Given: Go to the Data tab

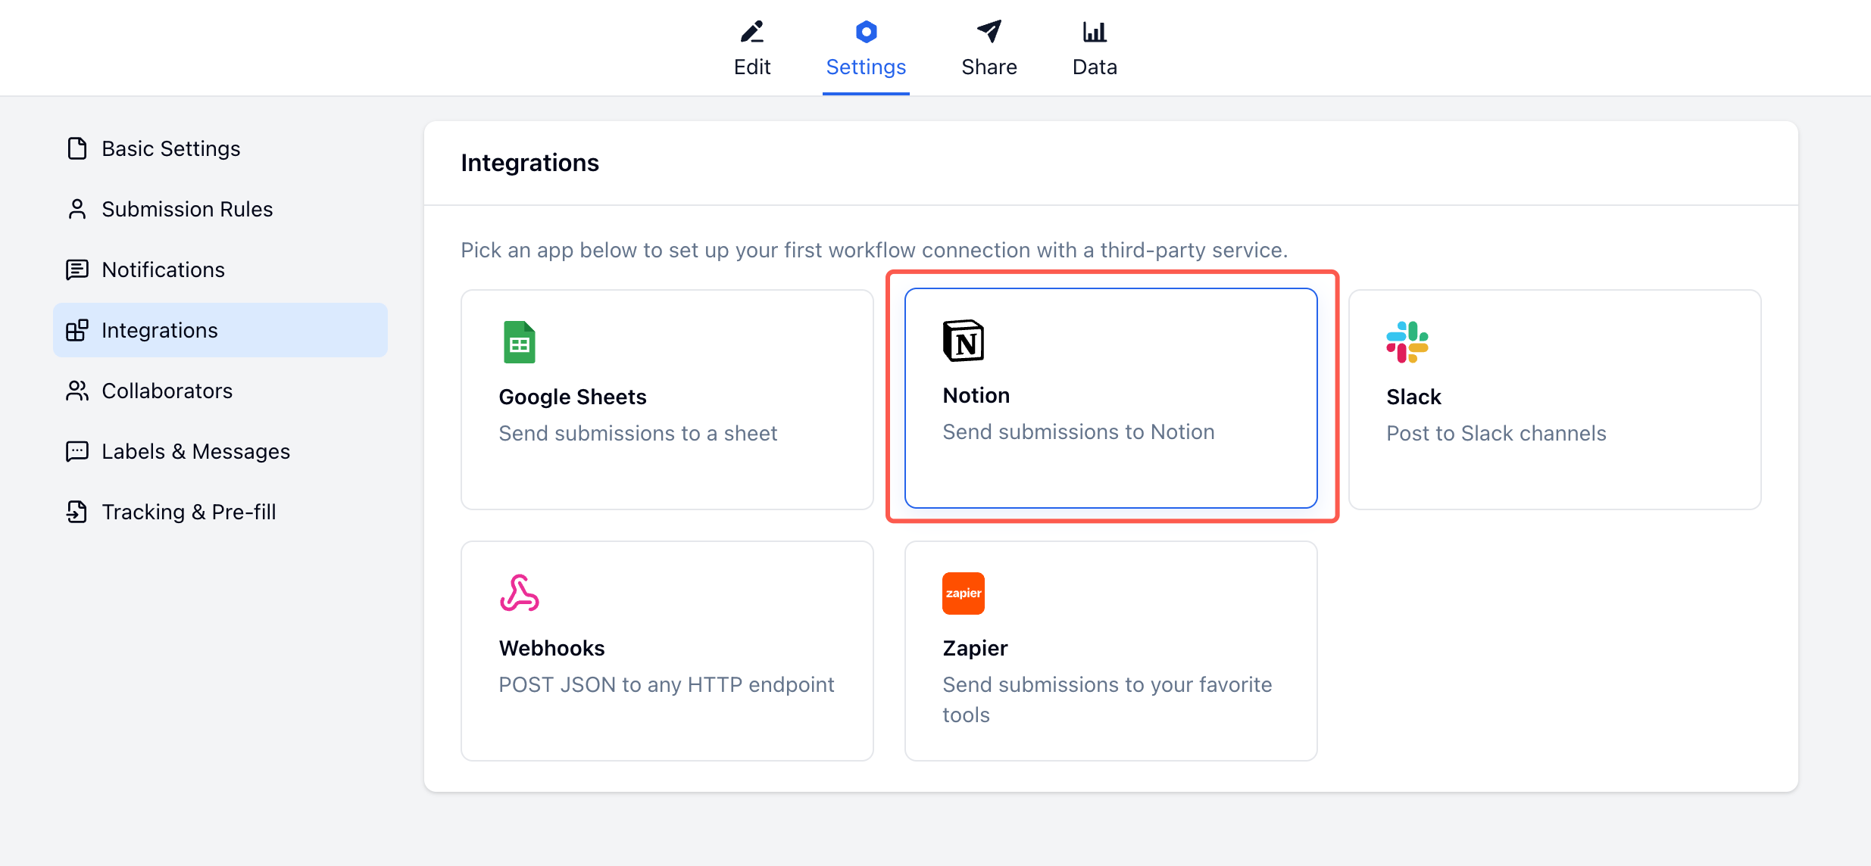Looking at the screenshot, I should (x=1095, y=48).
